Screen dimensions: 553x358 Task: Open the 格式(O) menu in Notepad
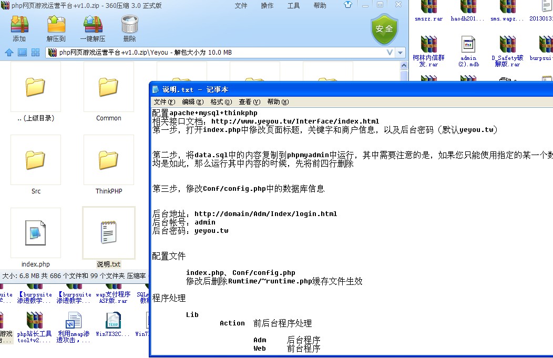click(221, 101)
